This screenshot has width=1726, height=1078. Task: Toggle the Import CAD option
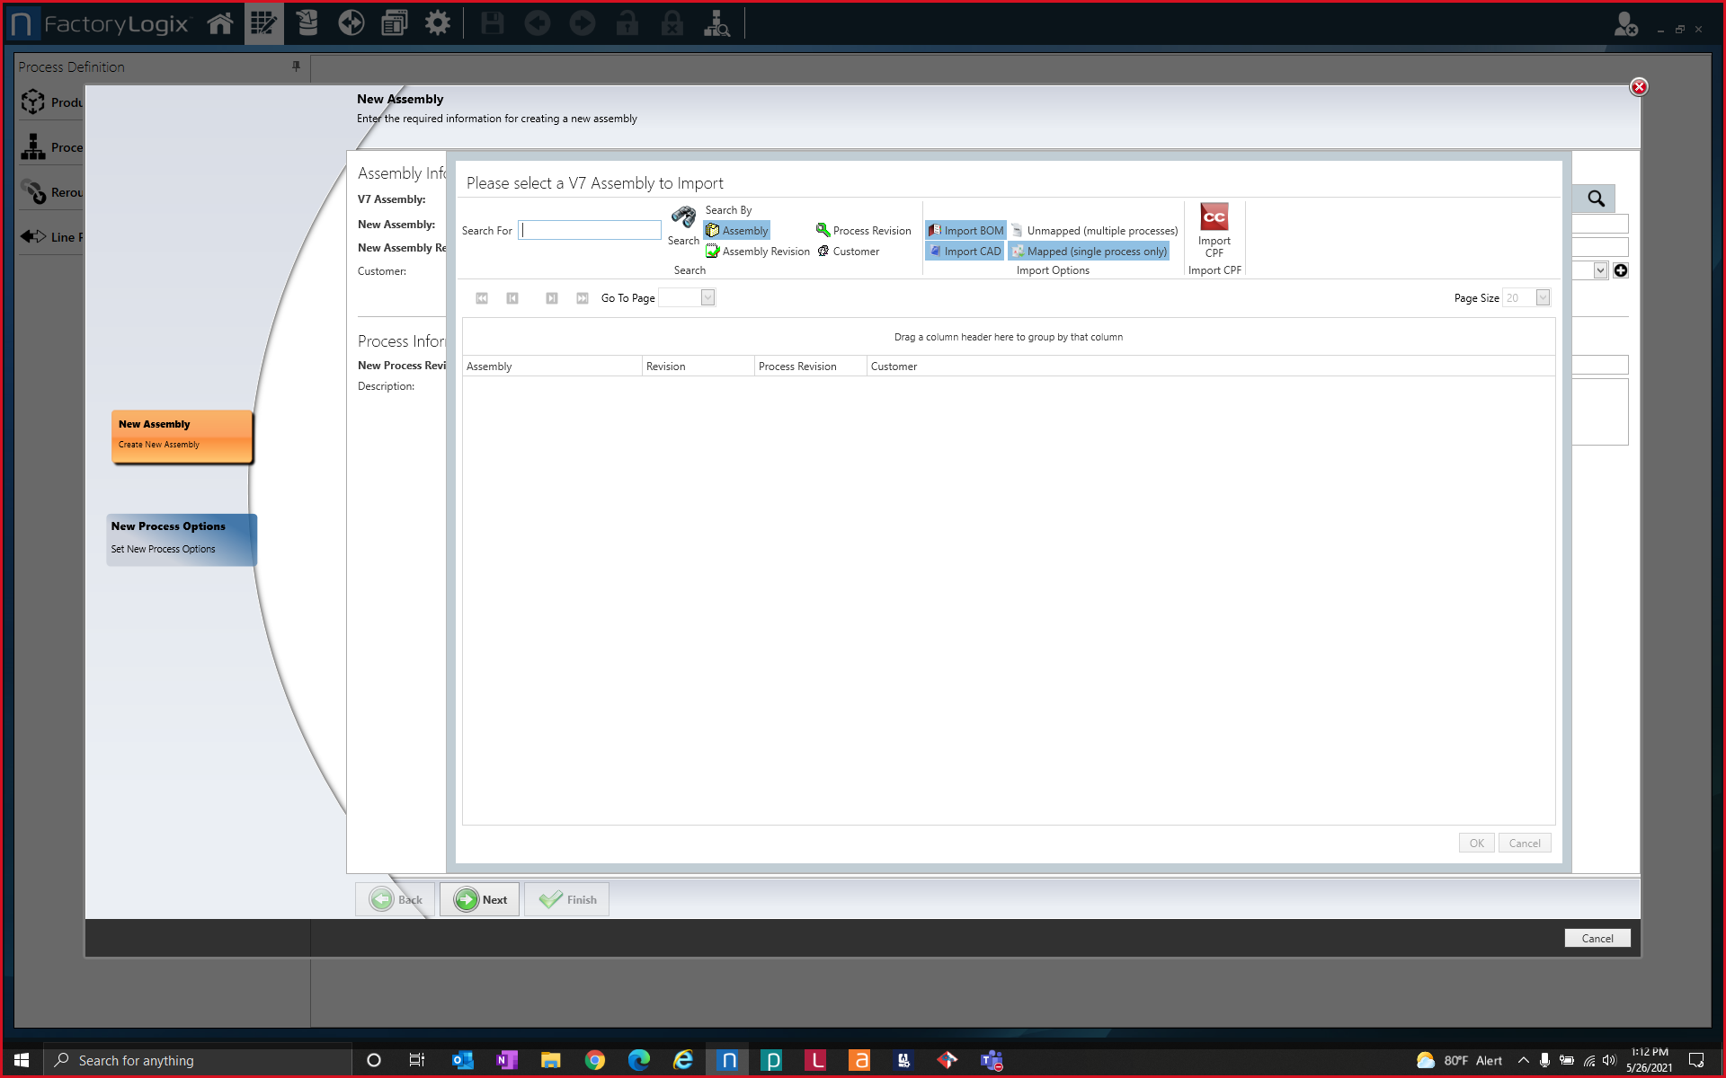pos(965,251)
